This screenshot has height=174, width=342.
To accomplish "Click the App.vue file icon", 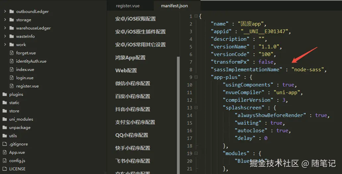I will (x=5, y=152).
